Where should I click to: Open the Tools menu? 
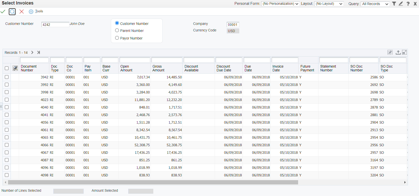[39, 11]
